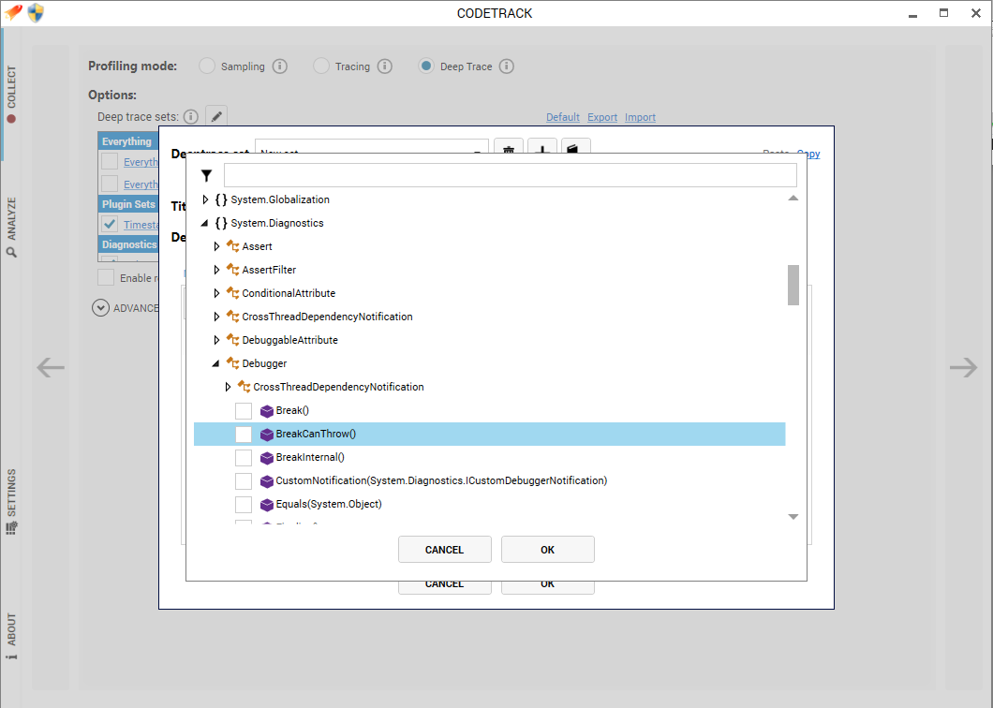Open the ABOUT side tab
This screenshot has height=708, width=993.
click(10, 637)
